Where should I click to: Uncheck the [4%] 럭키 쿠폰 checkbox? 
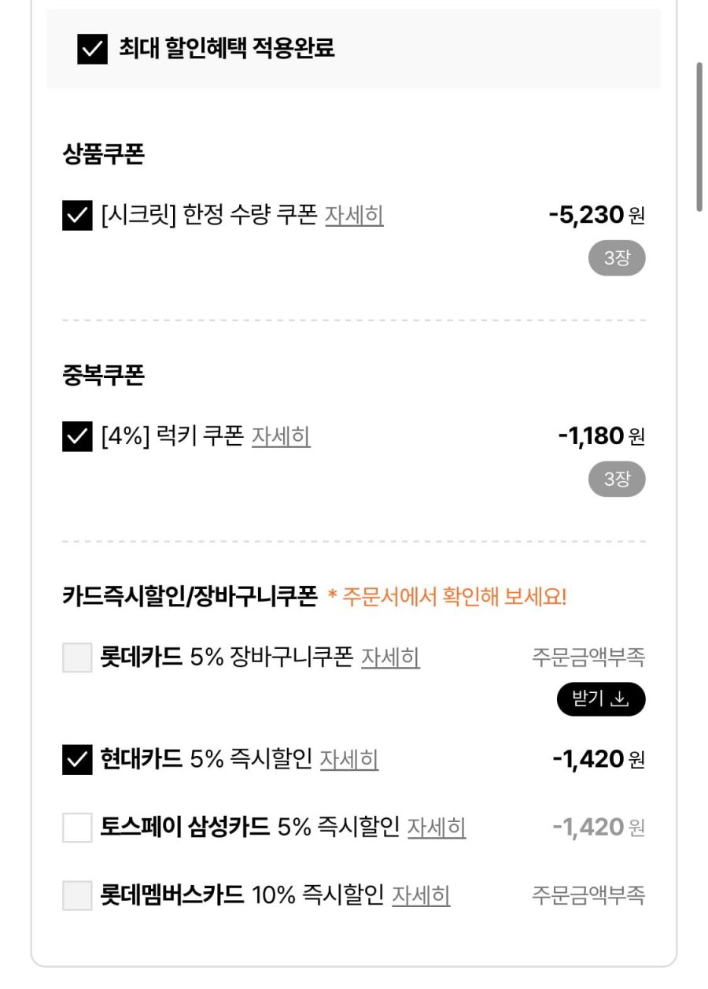(77, 436)
